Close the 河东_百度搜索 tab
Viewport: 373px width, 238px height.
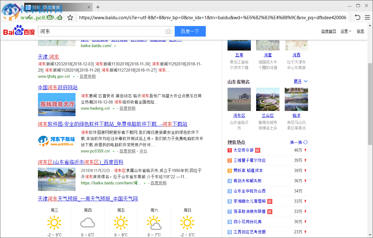[89, 7]
